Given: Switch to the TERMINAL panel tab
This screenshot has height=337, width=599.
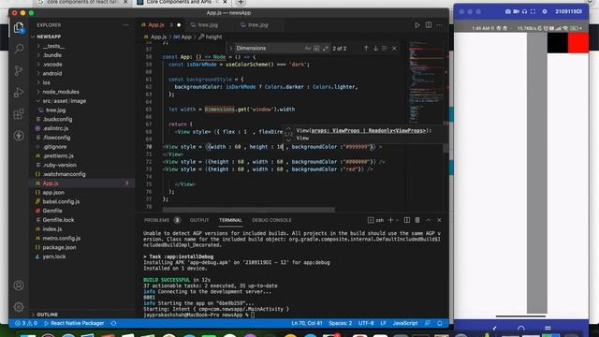Looking at the screenshot, I should [x=230, y=220].
